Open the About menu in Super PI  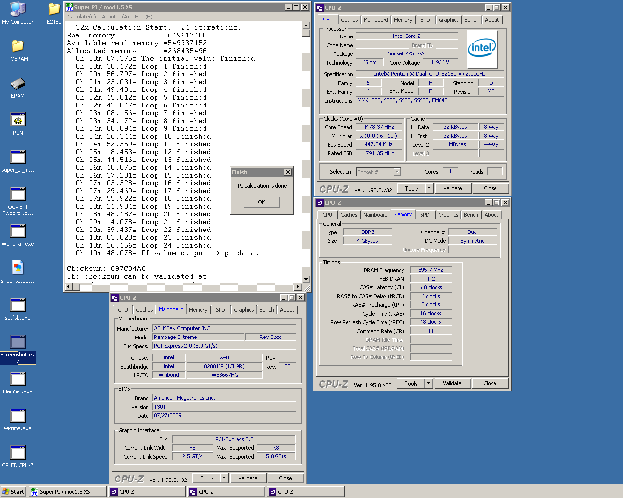[115, 17]
